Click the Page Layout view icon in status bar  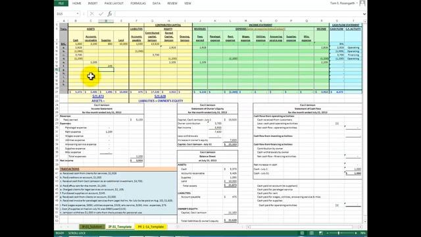311,233
